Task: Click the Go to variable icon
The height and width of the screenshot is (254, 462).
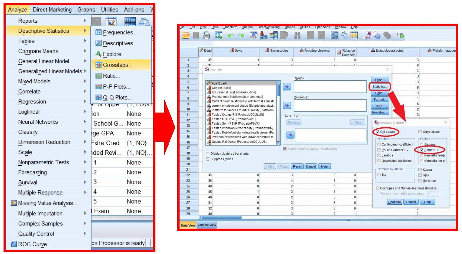Action: (x=264, y=35)
